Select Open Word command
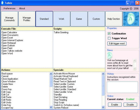 coord(7,53)
